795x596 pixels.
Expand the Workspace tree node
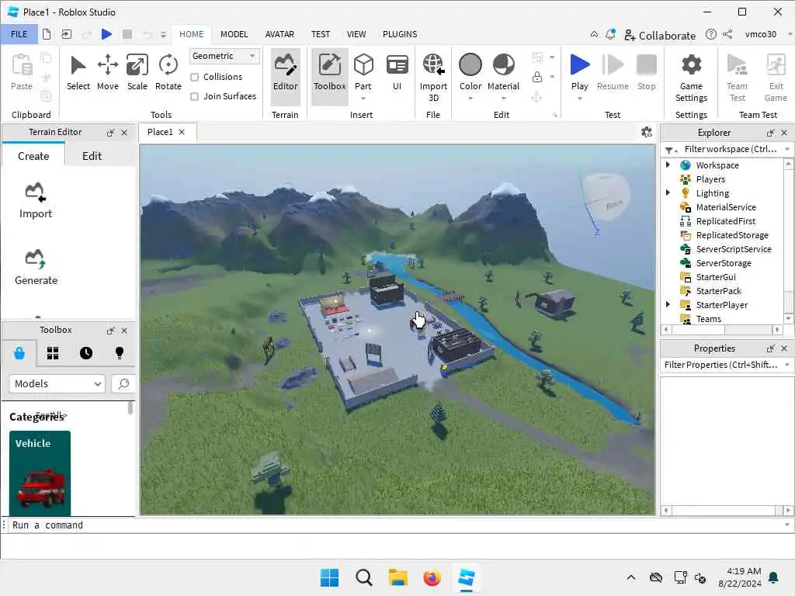(x=668, y=165)
